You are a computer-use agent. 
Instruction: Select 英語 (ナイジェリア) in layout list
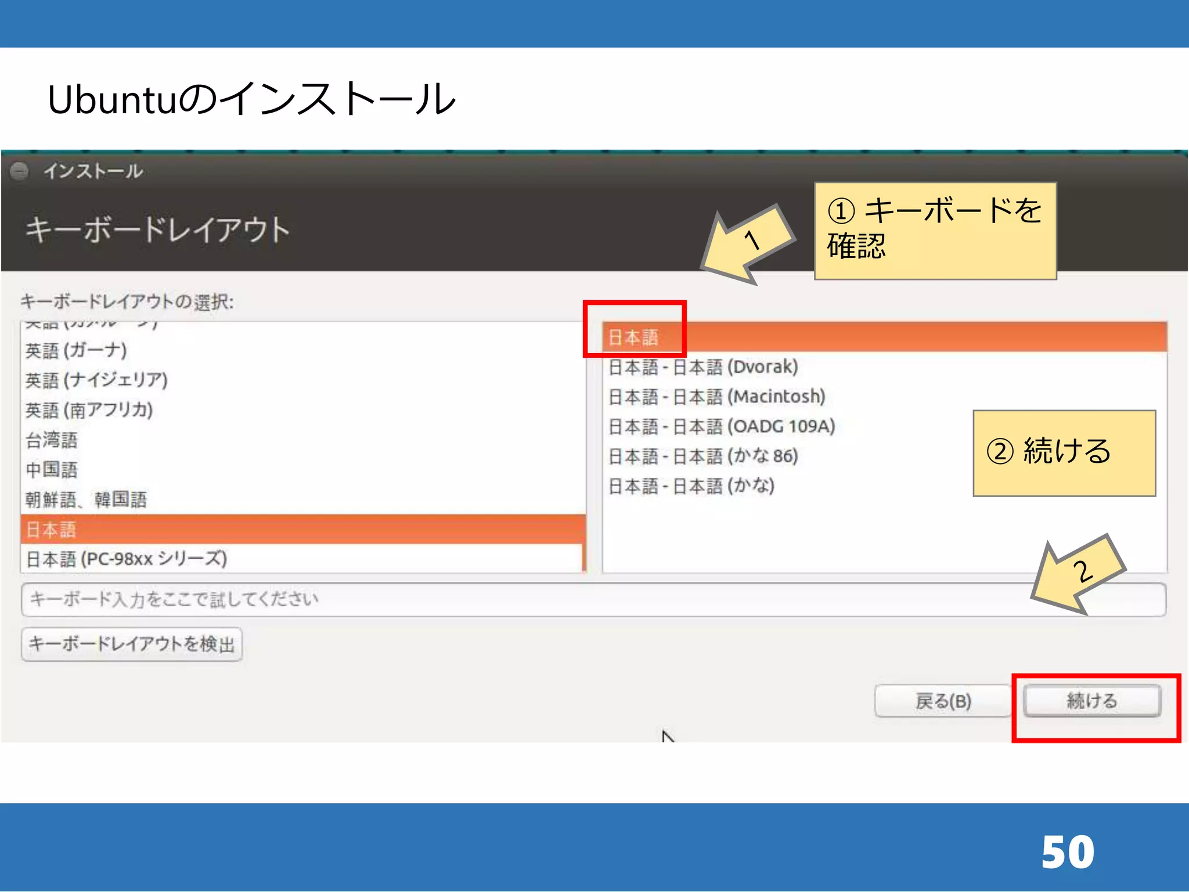point(302,380)
